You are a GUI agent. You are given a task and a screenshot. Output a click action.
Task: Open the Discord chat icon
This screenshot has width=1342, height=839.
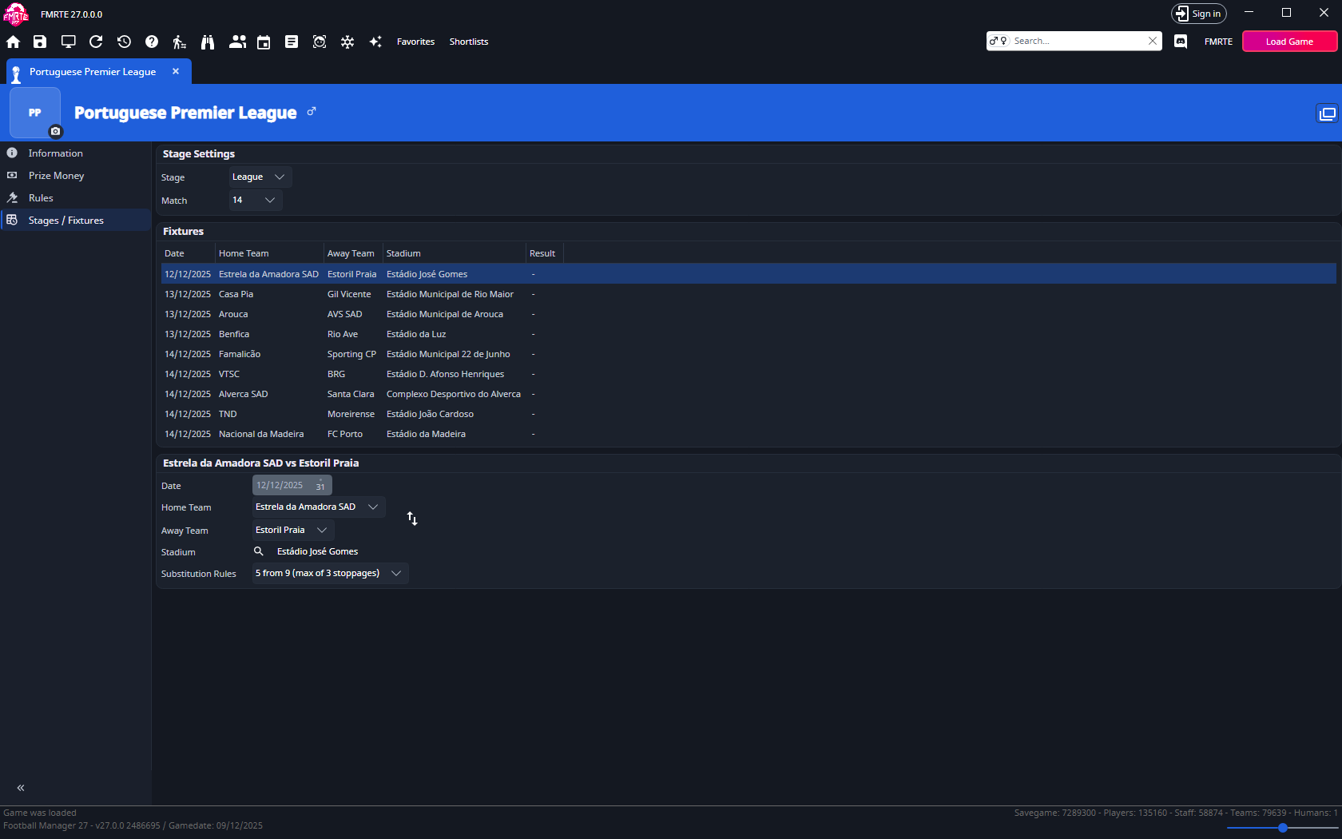point(1181,42)
